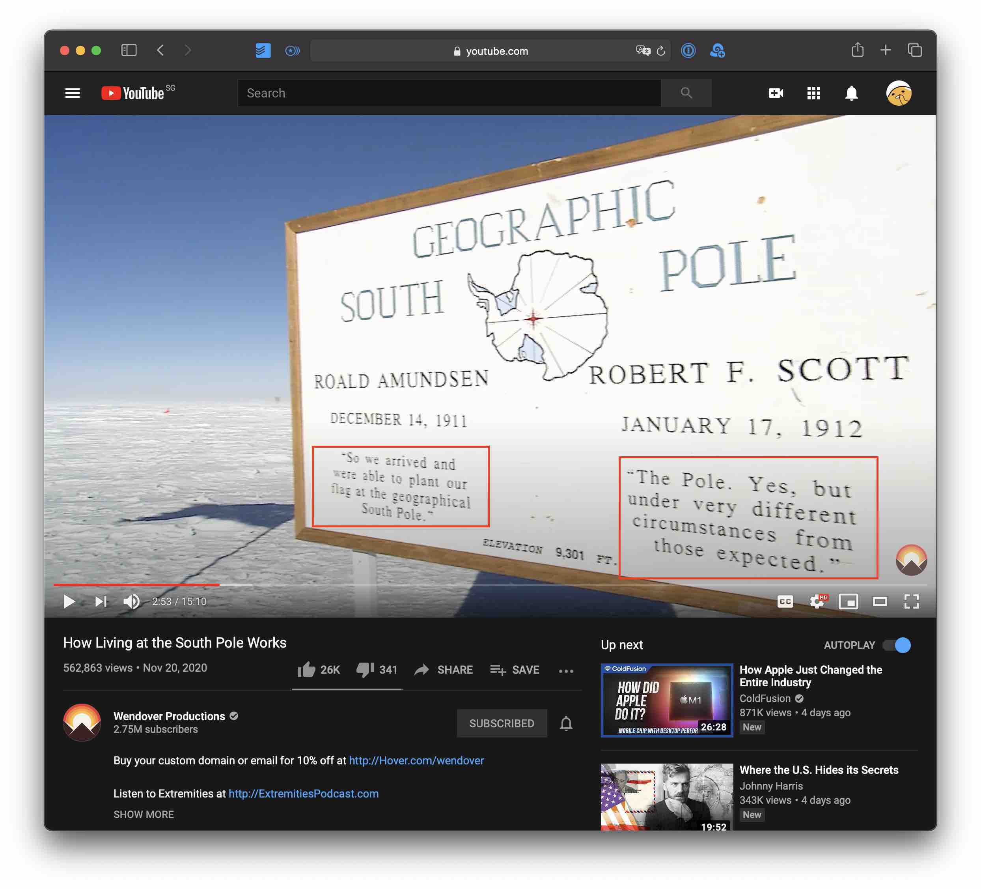Open the Safari share button

point(858,50)
